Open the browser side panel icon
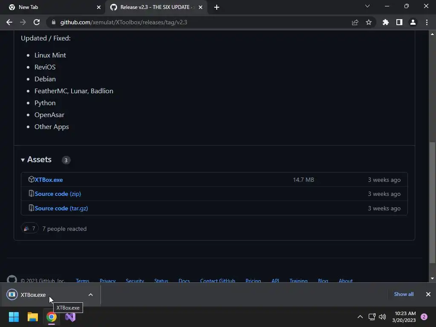Image resolution: width=436 pixels, height=327 pixels. (x=399, y=22)
